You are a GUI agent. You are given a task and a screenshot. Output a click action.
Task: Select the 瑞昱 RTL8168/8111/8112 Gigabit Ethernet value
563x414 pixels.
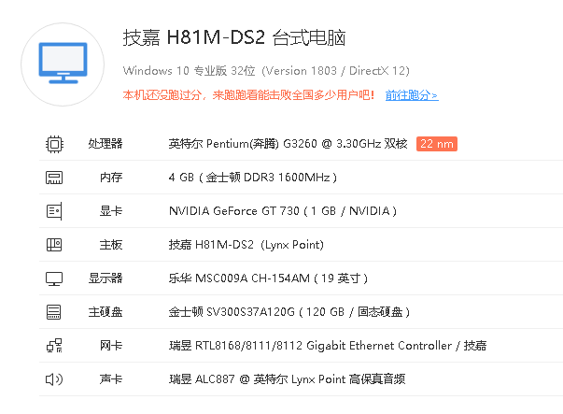328,346
